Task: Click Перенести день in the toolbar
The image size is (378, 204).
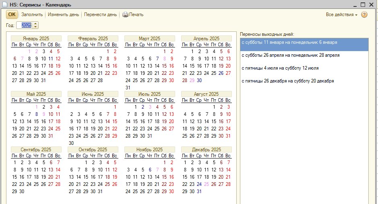Action: 101,15
